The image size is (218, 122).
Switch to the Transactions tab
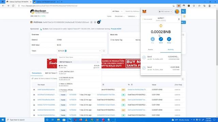[x=36, y=73]
